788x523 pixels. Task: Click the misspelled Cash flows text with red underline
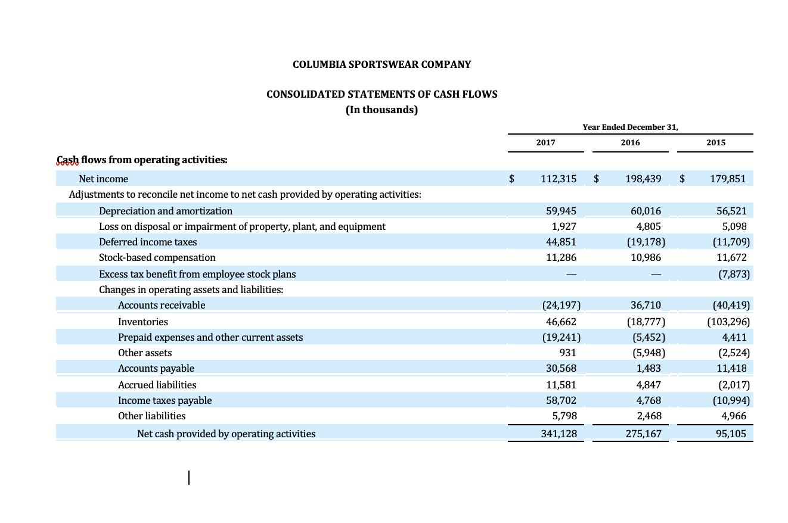coord(67,160)
